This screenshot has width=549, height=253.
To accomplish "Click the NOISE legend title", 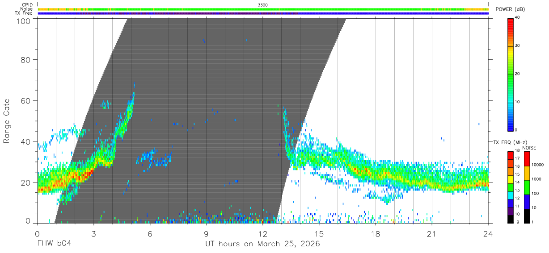I will tap(529, 148).
